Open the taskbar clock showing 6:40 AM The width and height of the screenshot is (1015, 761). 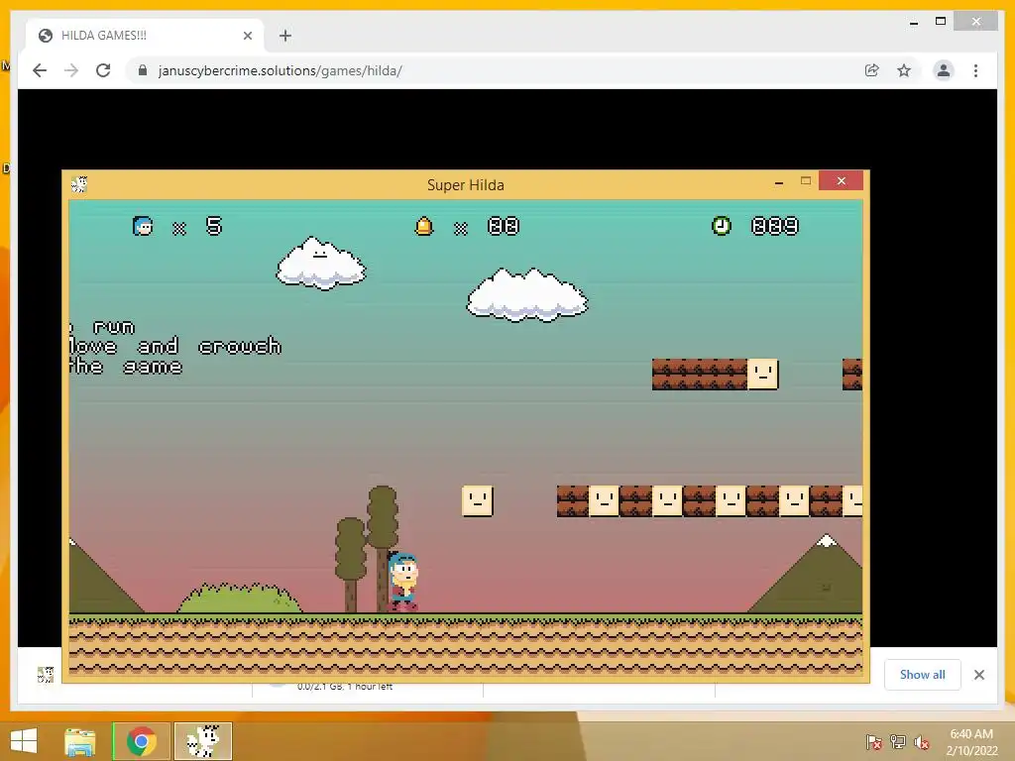(971, 742)
